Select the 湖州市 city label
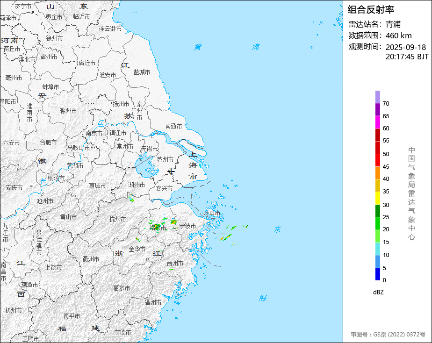Image resolution: width=432 pixels, height=343 pixels. coord(137,185)
